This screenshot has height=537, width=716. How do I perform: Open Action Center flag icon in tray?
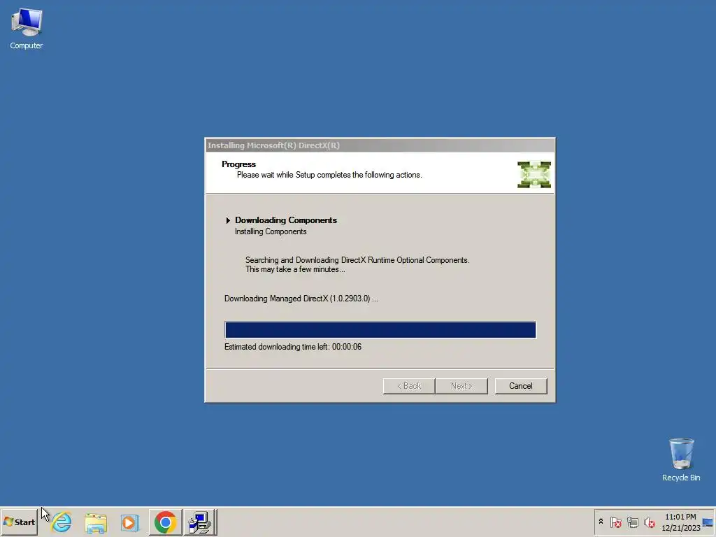coord(615,522)
